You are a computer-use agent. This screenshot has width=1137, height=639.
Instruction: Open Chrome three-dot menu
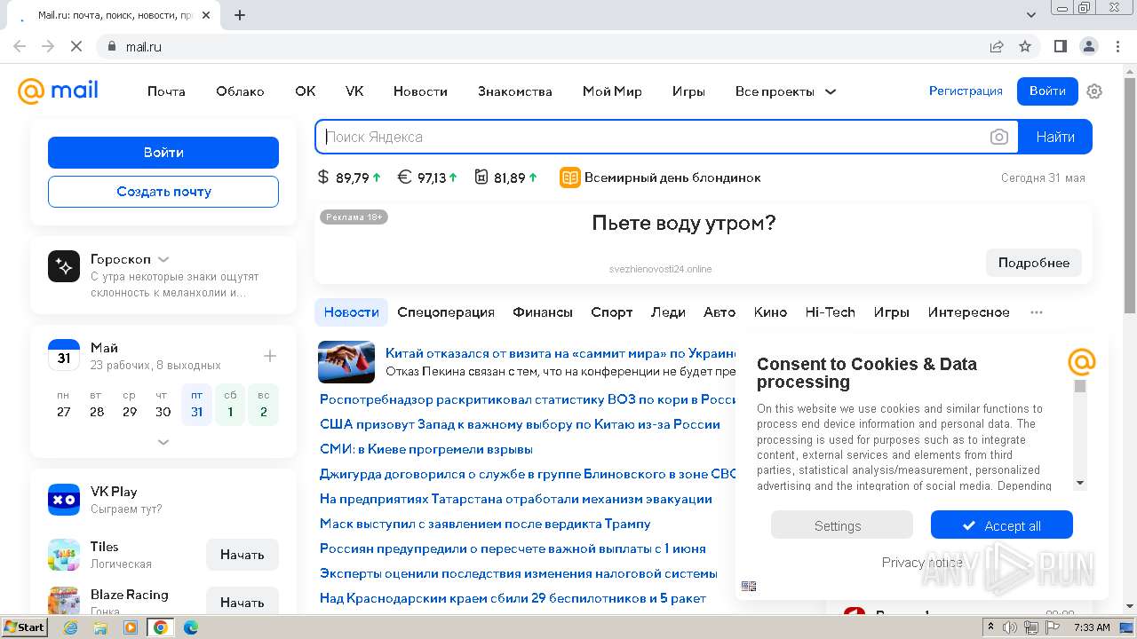click(1117, 46)
